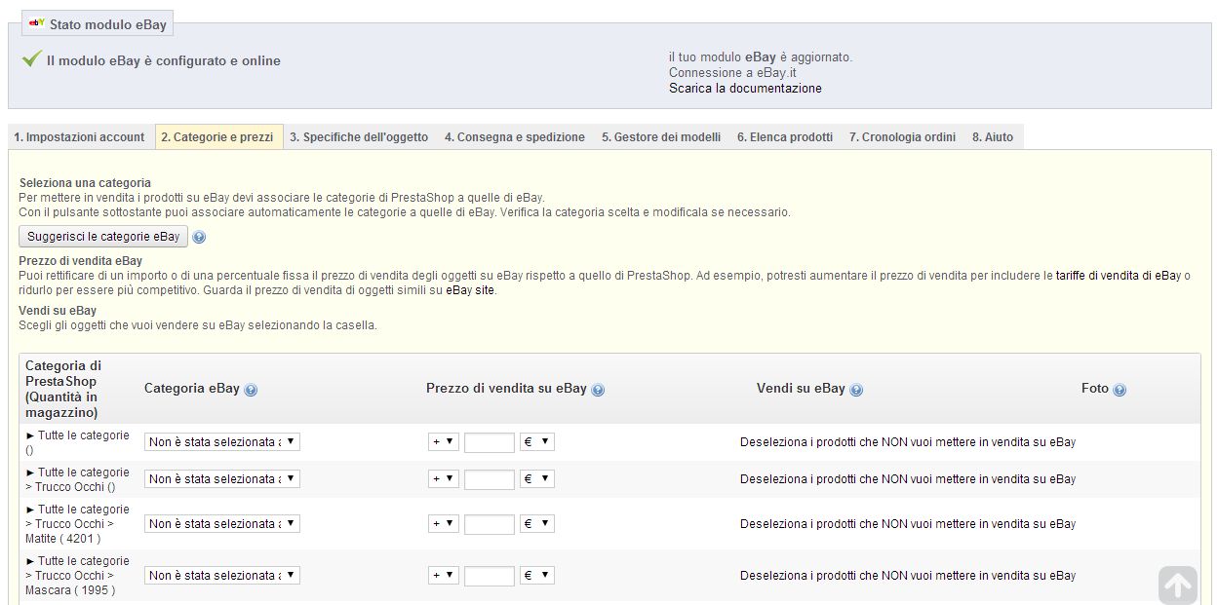Click price amount field in Matite row

[x=490, y=525]
